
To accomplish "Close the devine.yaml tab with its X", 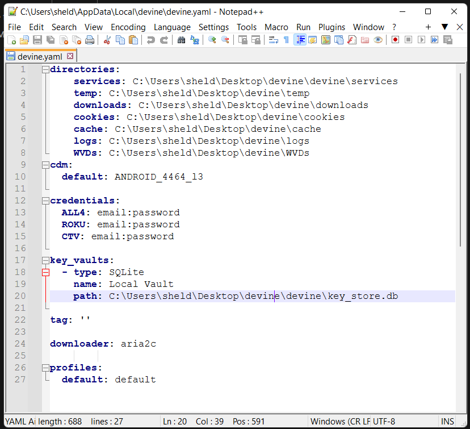I will pos(70,56).
